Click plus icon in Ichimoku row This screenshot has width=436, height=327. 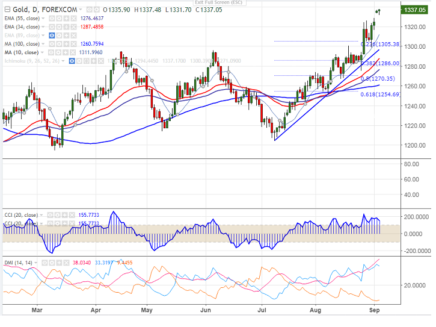[94, 61]
